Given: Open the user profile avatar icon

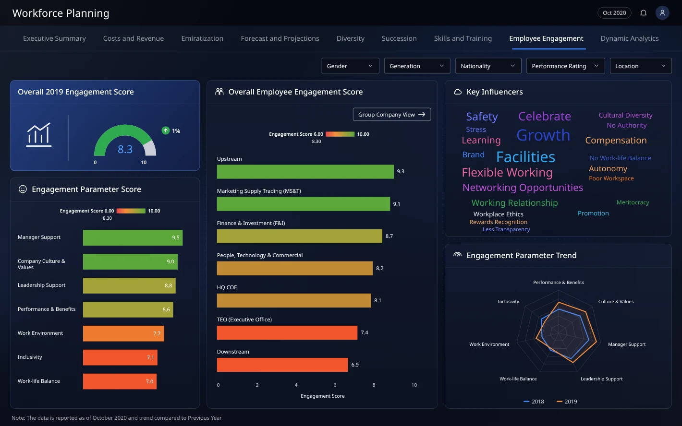Looking at the screenshot, I should tap(662, 13).
